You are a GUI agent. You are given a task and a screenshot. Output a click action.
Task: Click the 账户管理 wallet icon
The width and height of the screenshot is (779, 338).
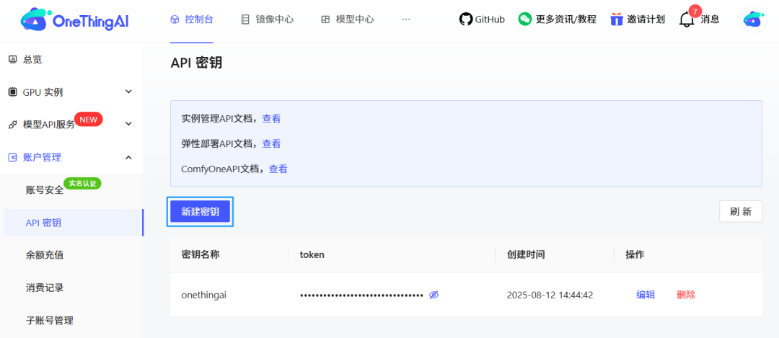12,157
